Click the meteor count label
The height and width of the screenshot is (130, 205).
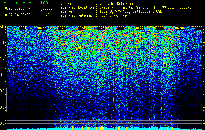[46, 10]
